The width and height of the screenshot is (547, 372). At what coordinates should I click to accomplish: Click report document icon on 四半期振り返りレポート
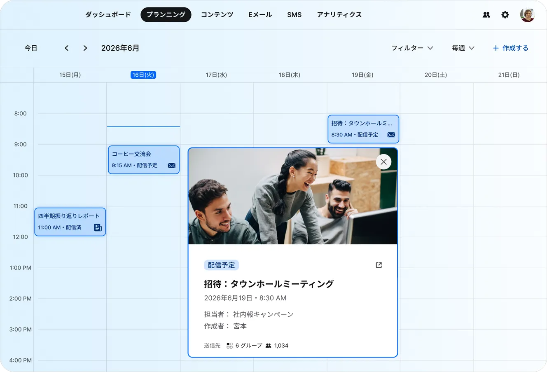[x=98, y=227]
